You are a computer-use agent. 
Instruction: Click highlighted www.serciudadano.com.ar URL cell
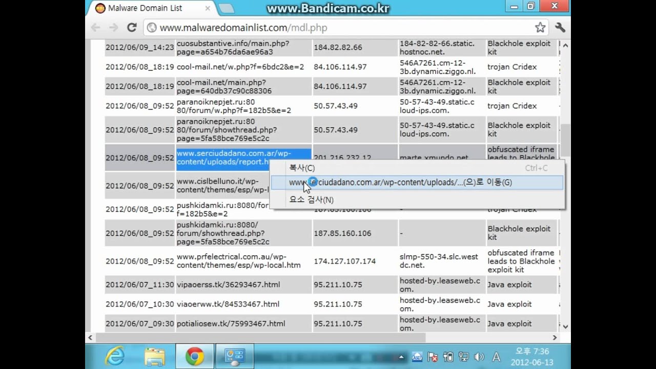click(x=243, y=157)
